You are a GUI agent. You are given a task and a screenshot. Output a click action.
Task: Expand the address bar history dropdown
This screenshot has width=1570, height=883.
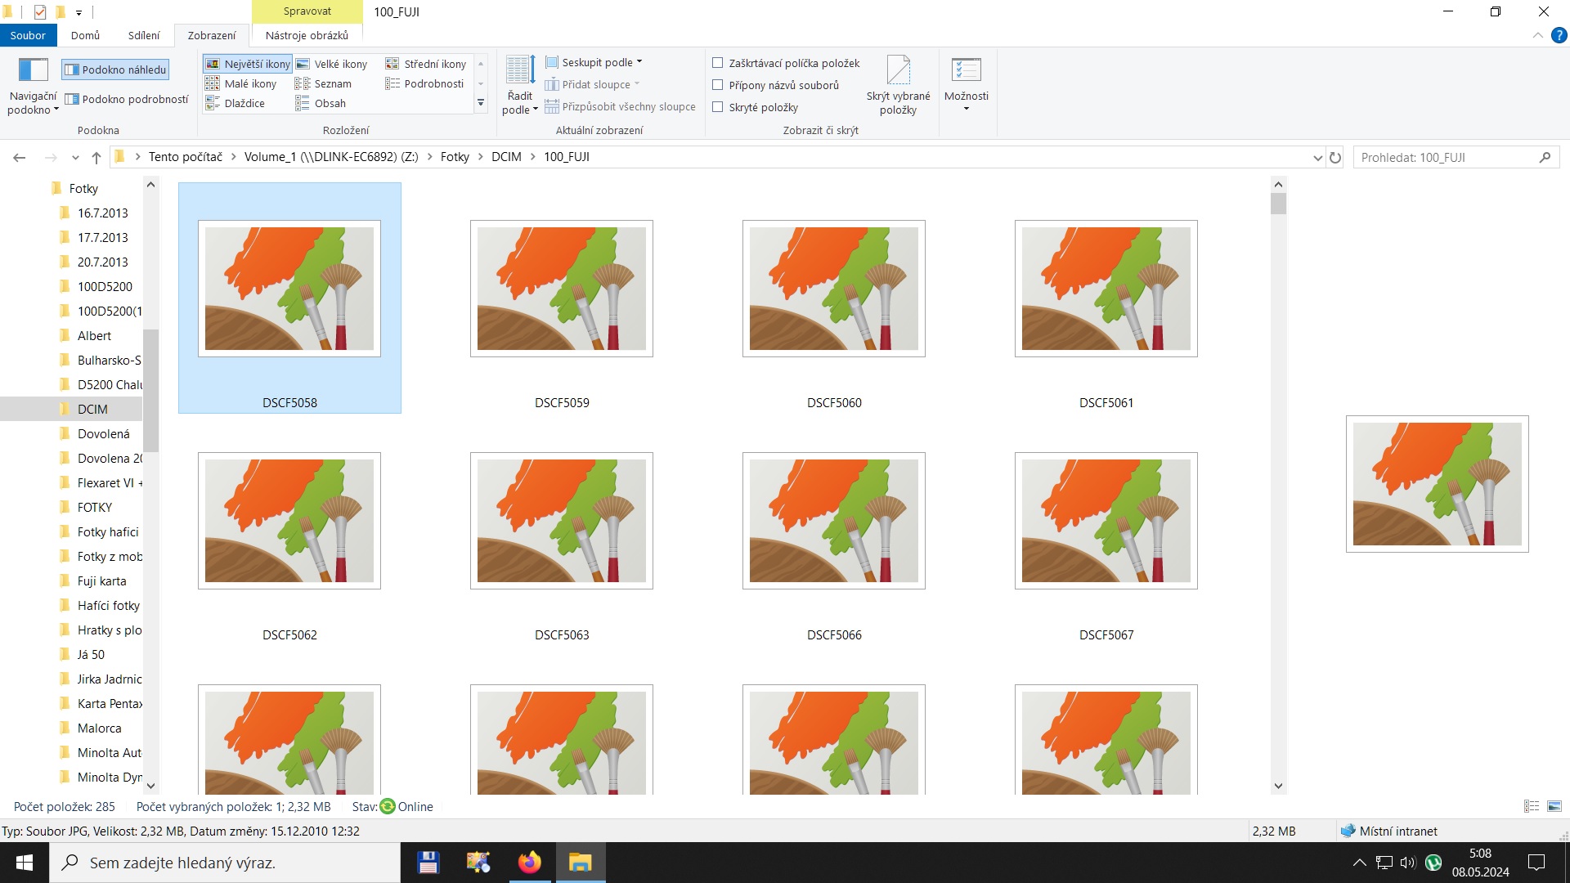(x=1317, y=158)
